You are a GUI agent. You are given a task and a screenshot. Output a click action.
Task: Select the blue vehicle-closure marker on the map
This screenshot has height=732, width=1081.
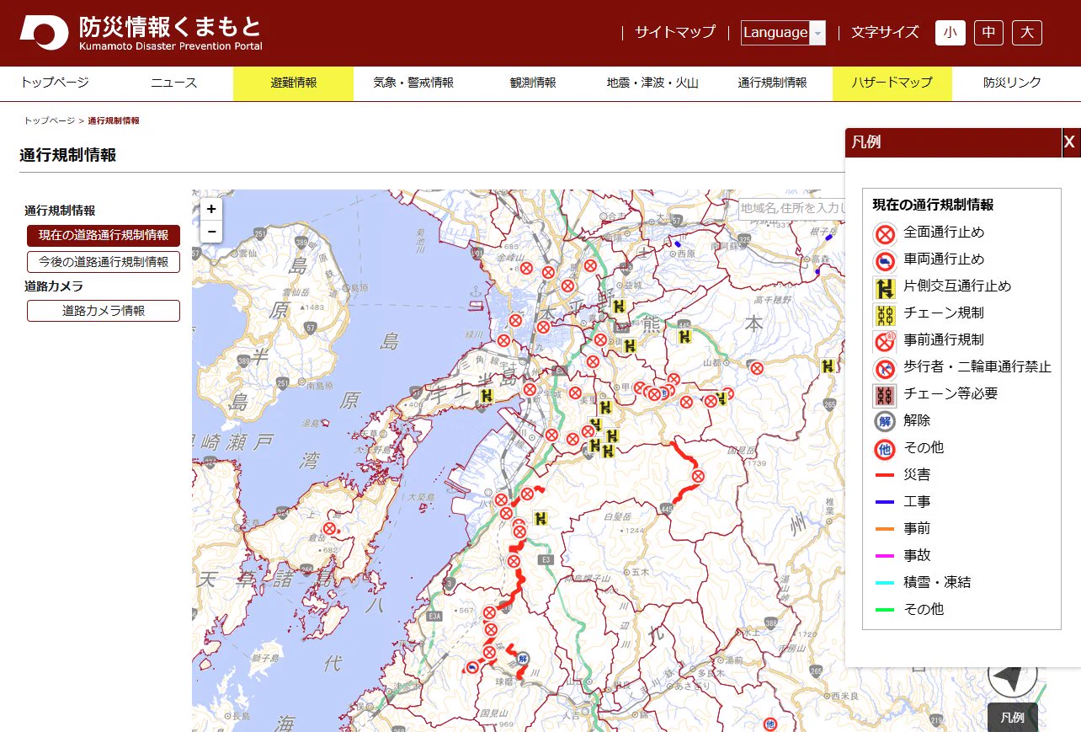[x=473, y=667]
